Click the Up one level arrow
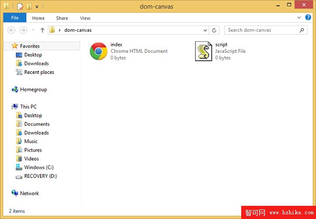 click(42, 30)
